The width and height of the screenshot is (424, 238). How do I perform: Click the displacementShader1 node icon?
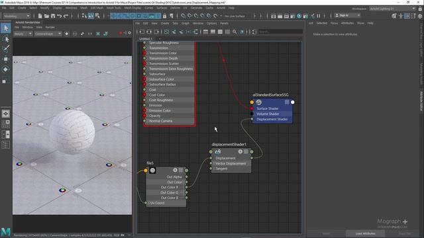[217, 152]
